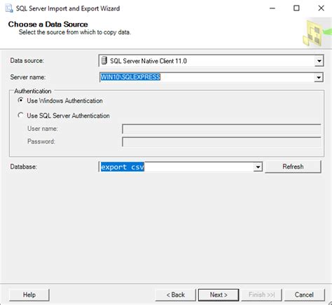This screenshot has height=305, width=332.
Task: Click 'Select the source from which to copy data.' text
Action: click(x=75, y=32)
